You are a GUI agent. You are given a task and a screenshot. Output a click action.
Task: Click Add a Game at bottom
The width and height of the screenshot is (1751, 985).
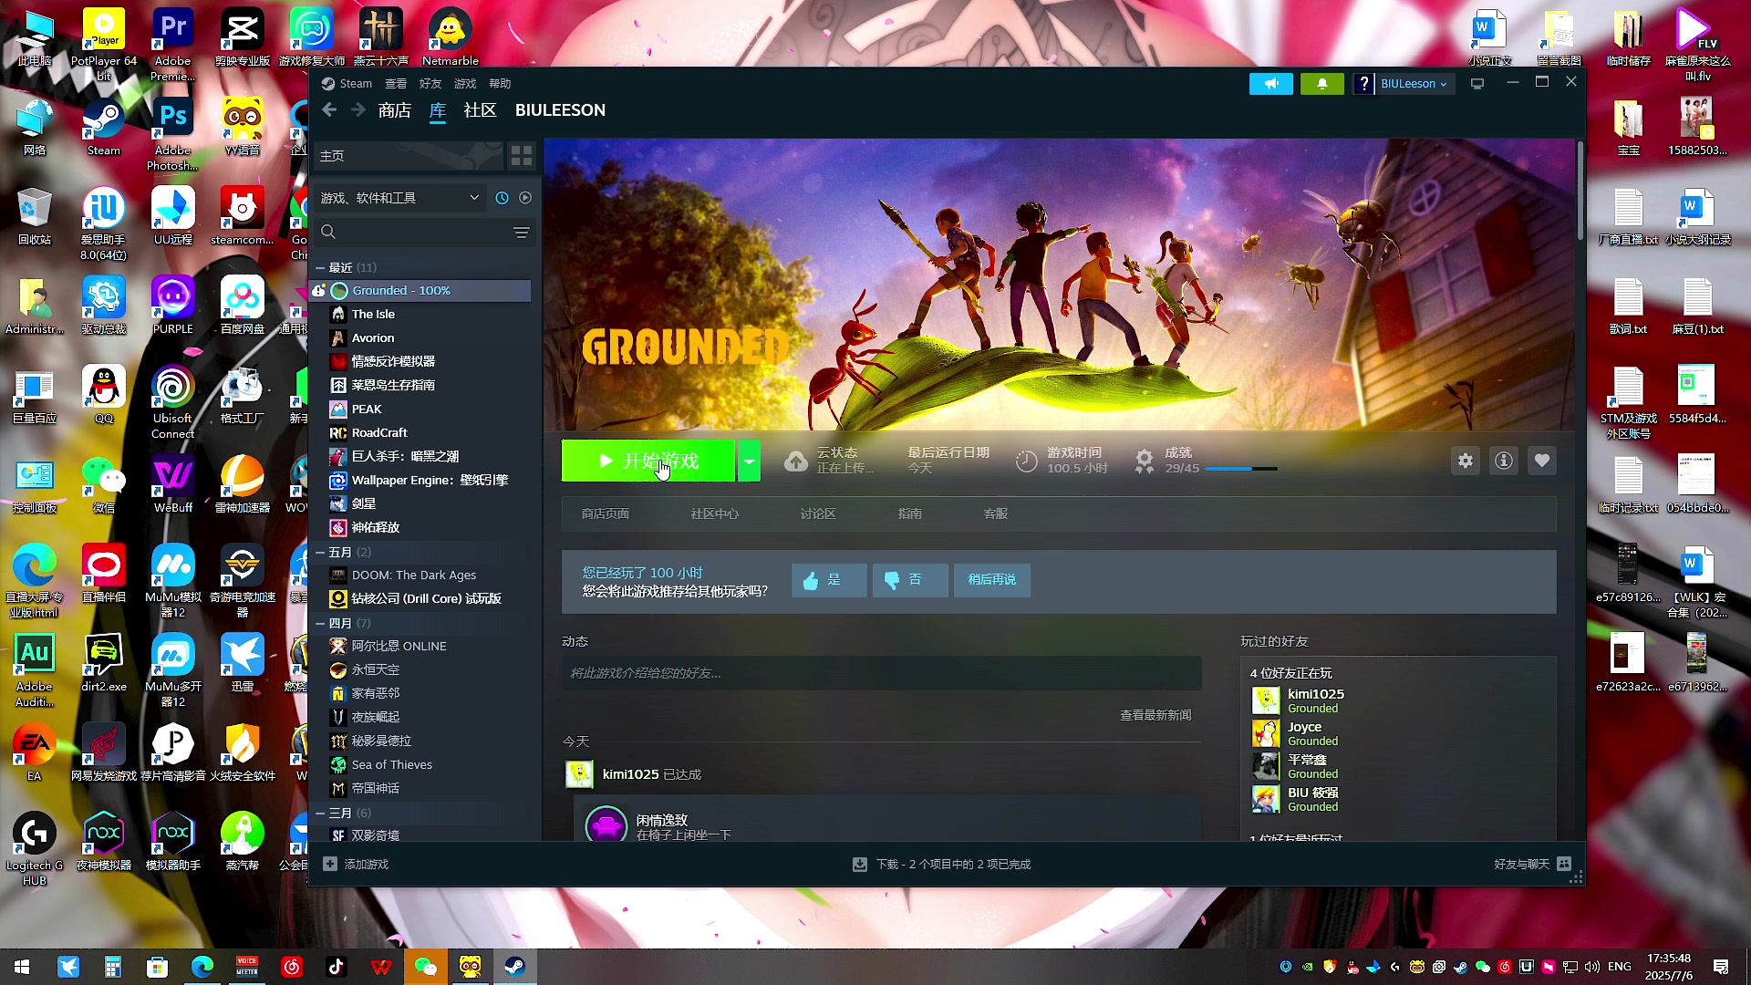[x=356, y=864]
